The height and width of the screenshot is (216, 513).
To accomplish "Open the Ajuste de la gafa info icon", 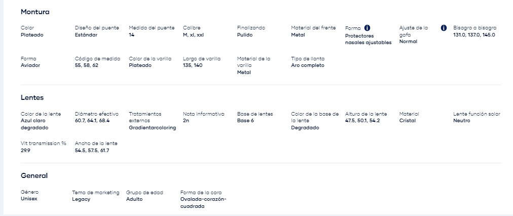I will 444,28.
